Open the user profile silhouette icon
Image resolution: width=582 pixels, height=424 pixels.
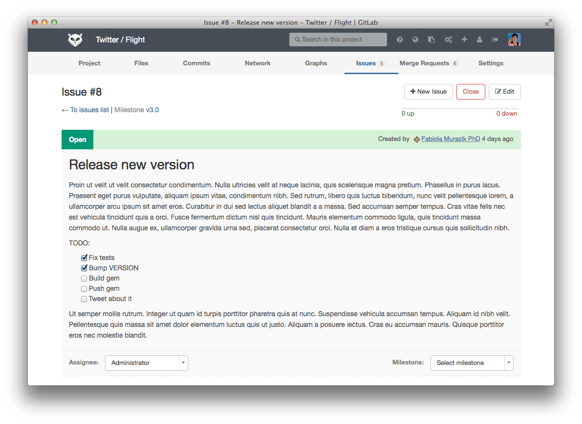479,40
